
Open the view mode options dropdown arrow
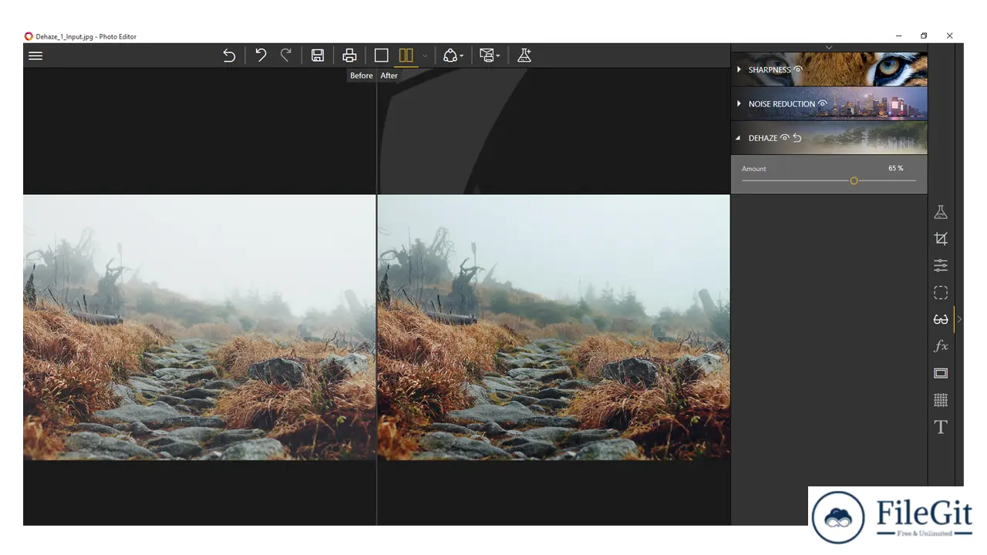point(424,56)
